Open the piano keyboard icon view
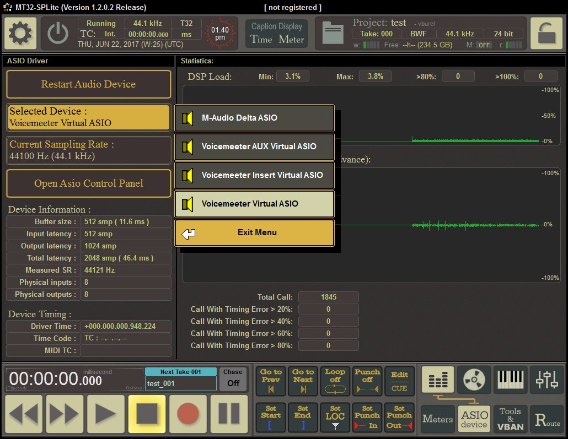This screenshot has height=439, width=568. (x=511, y=380)
